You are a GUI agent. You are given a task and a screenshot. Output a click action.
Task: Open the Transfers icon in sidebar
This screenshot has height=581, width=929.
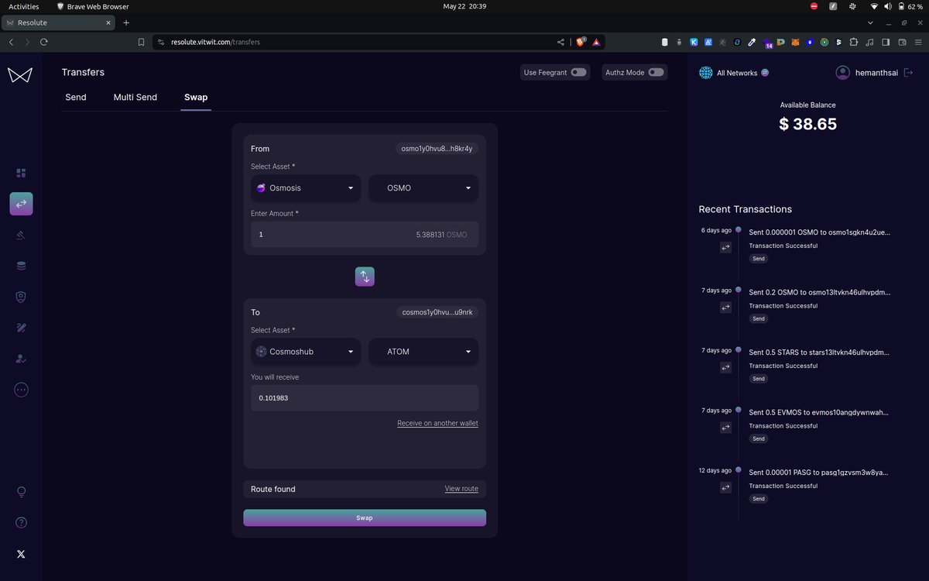(x=21, y=204)
